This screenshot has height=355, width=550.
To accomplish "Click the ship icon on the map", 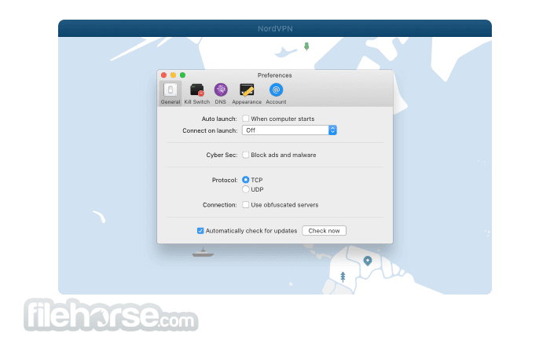I will (x=203, y=253).
